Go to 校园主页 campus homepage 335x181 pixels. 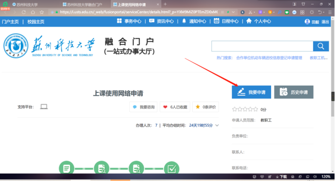(36, 22)
